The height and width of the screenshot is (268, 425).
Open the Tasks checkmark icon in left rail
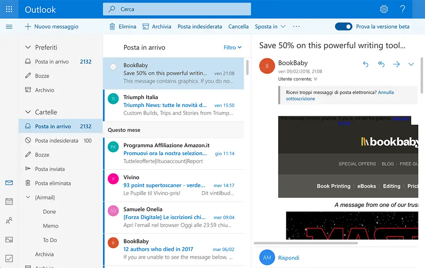[x=9, y=258]
